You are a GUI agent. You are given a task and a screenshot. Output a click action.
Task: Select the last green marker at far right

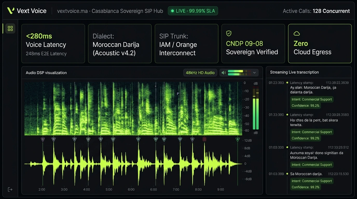pos(237,139)
